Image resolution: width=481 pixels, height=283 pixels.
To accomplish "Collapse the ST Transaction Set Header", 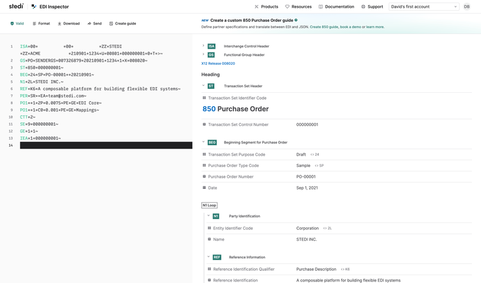I will click(203, 86).
